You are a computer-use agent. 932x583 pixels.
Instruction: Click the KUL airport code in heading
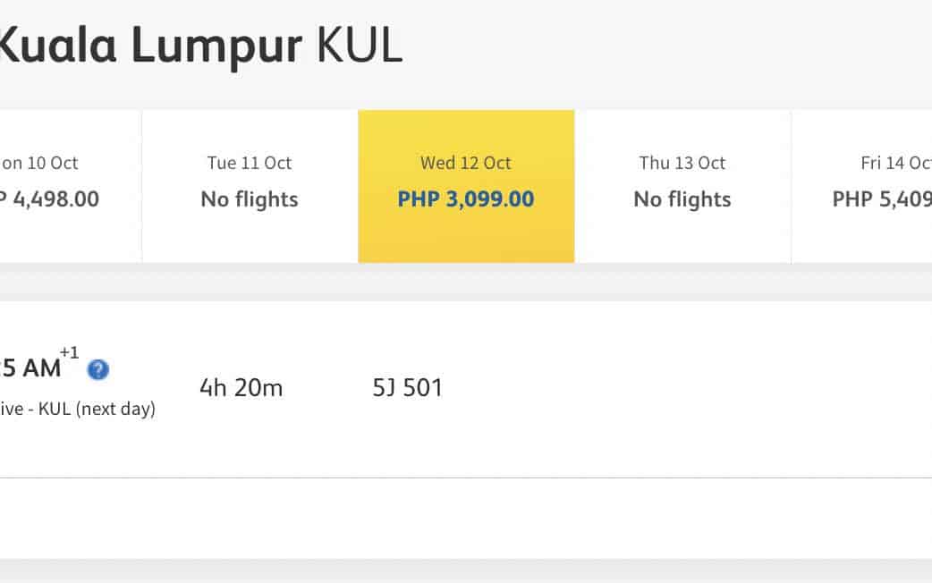(x=360, y=45)
